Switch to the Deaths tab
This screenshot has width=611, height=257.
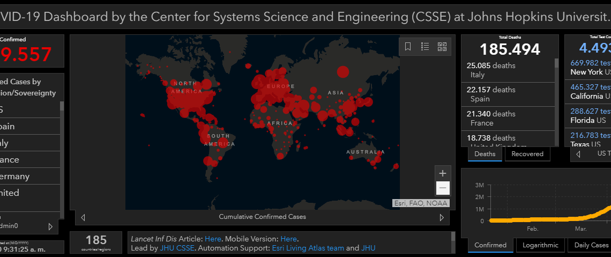tap(485, 154)
